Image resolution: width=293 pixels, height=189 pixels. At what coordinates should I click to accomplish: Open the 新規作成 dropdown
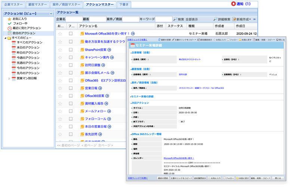pyautogui.click(x=241, y=19)
